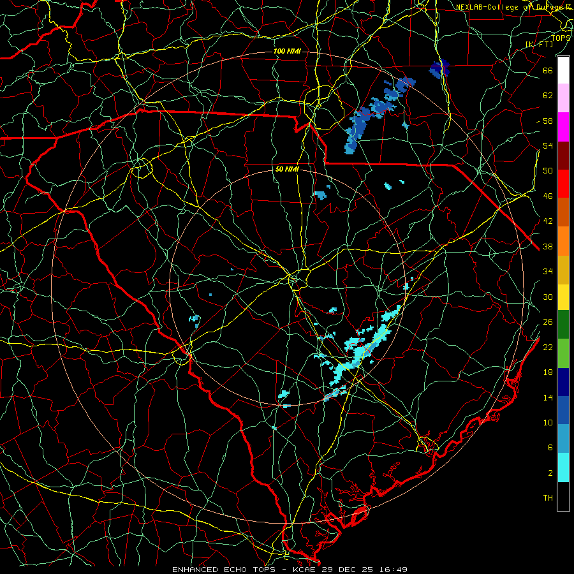Click the legend value '26'
574x574 pixels.
coord(548,322)
